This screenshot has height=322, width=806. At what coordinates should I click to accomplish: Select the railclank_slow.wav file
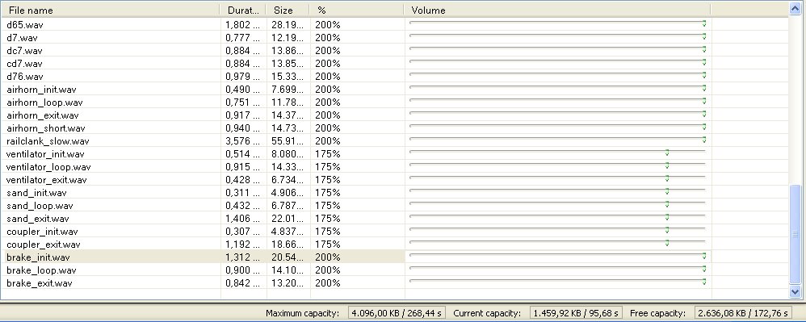(x=48, y=140)
